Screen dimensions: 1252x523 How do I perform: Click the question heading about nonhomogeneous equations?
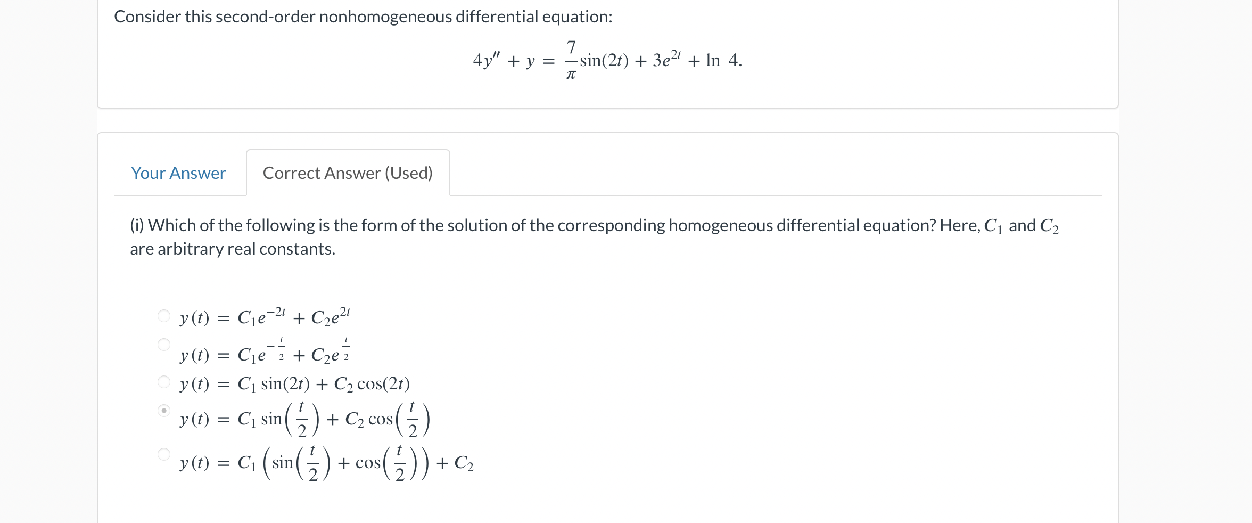point(363,17)
